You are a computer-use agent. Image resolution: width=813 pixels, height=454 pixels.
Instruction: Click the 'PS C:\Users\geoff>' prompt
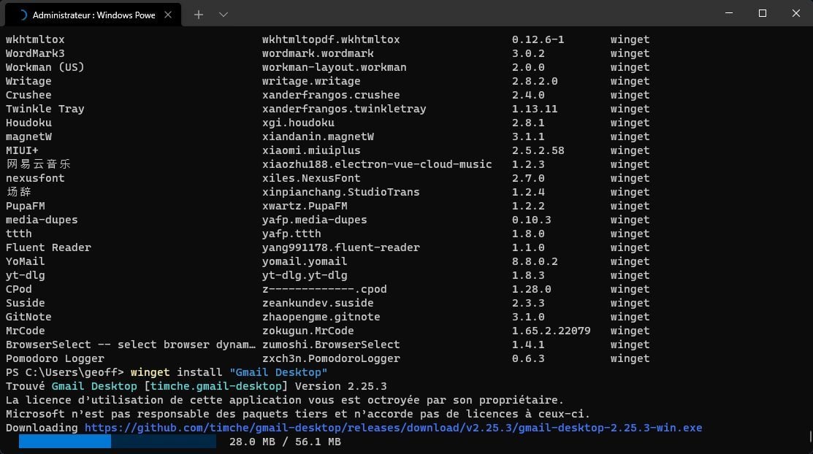(x=65, y=373)
